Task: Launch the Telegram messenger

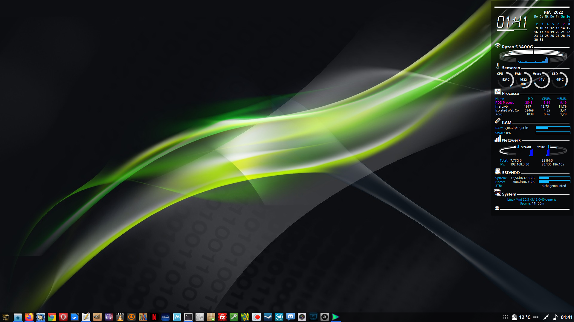Action: click(x=279, y=317)
